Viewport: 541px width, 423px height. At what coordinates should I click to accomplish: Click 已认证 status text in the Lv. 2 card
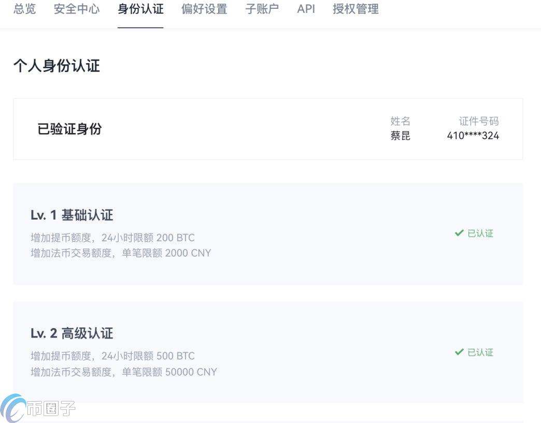[x=480, y=353]
